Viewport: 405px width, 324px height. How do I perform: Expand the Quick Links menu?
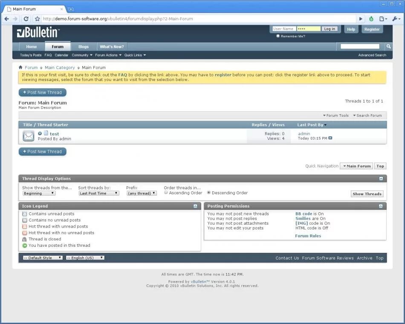pos(135,55)
